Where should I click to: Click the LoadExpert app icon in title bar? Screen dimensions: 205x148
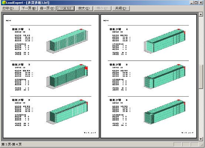coord(4,3)
